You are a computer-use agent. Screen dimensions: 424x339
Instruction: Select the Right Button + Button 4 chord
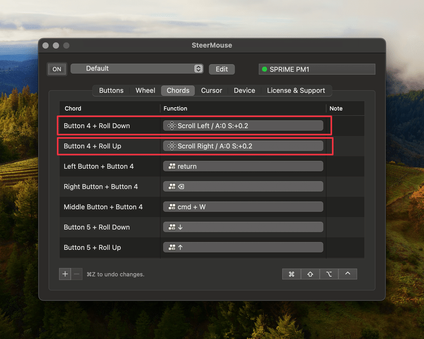point(101,186)
